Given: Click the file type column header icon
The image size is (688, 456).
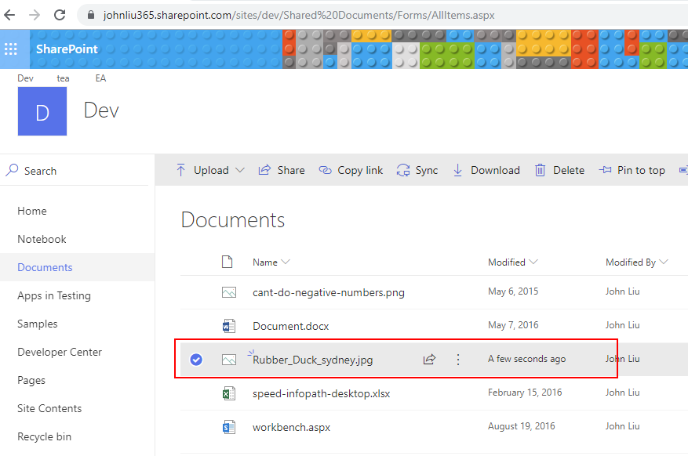Looking at the screenshot, I should 228,262.
